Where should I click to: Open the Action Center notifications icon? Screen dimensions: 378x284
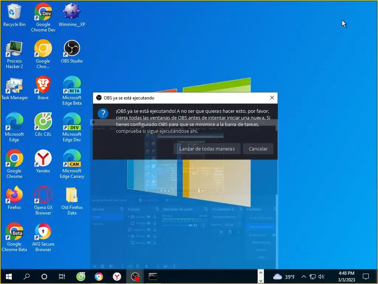point(366,277)
